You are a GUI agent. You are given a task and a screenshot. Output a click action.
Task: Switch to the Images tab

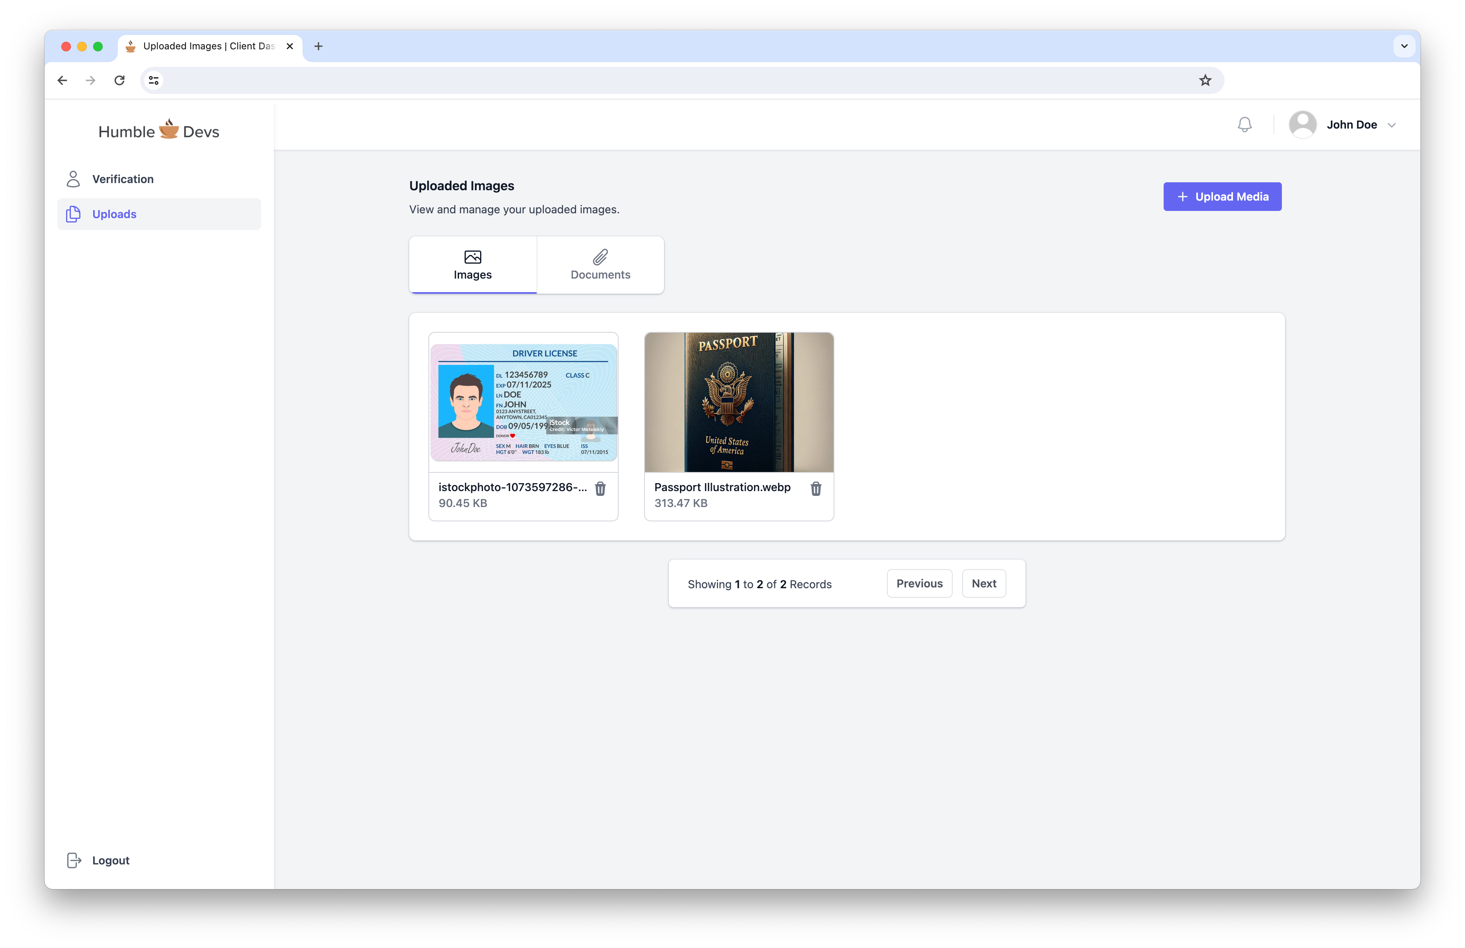(473, 265)
